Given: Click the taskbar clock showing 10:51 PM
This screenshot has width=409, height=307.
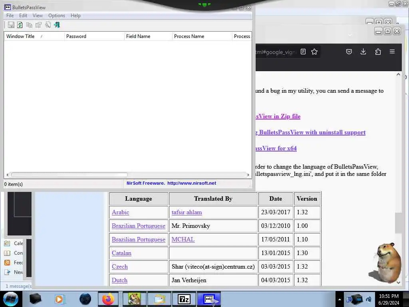Looking at the screenshot, I should click(389, 299).
